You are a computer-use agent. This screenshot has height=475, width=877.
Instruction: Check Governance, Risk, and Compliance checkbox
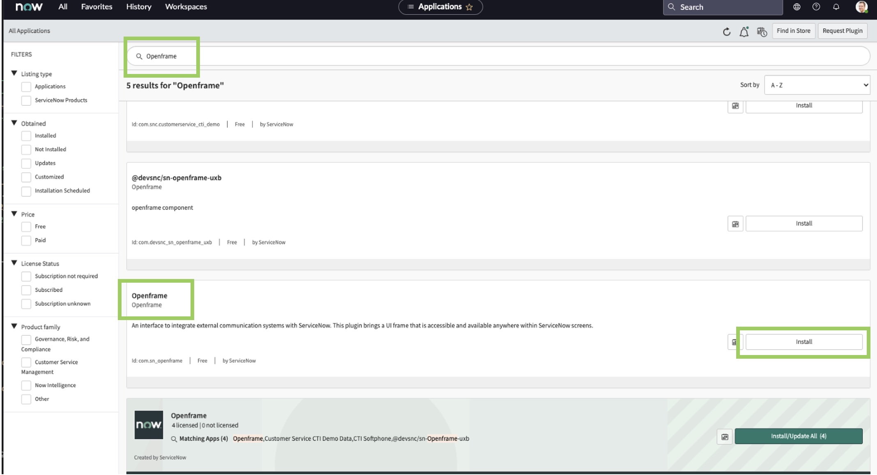coord(26,339)
